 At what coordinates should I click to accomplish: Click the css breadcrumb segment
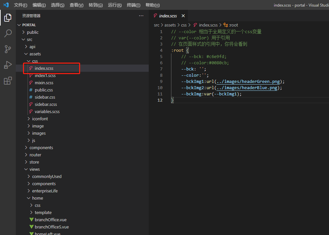tap(184, 25)
